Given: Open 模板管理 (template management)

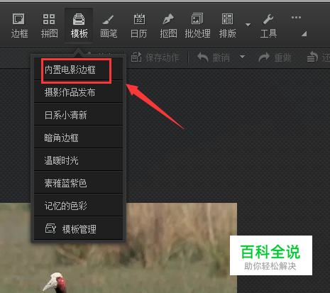Looking at the screenshot, I should (79, 228).
